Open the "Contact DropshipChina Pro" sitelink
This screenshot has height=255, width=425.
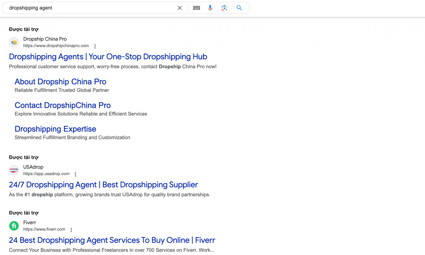point(63,105)
